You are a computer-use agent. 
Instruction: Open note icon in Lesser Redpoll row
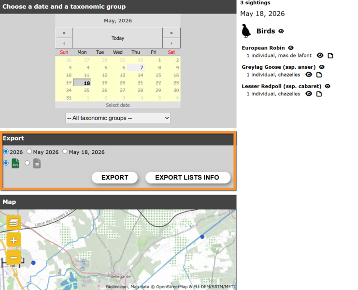[x=319, y=94]
